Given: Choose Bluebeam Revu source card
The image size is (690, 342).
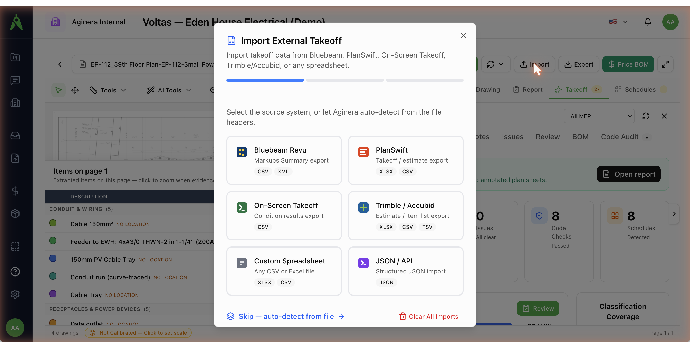Looking at the screenshot, I should 284,160.
